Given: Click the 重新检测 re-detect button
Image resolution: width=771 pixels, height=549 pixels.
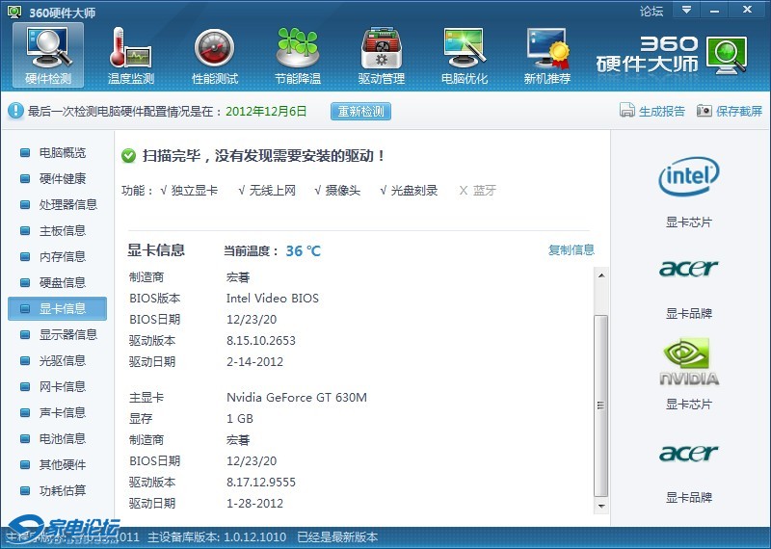Looking at the screenshot, I should [x=360, y=111].
